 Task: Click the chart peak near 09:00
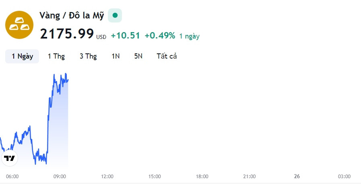tap(66, 74)
